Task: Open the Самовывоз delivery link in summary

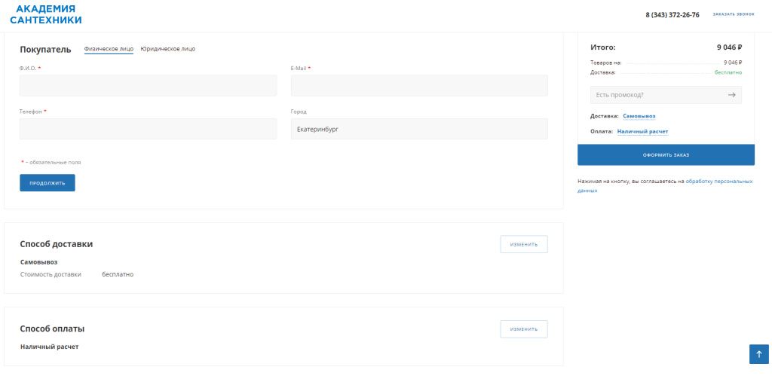Action: [x=639, y=116]
